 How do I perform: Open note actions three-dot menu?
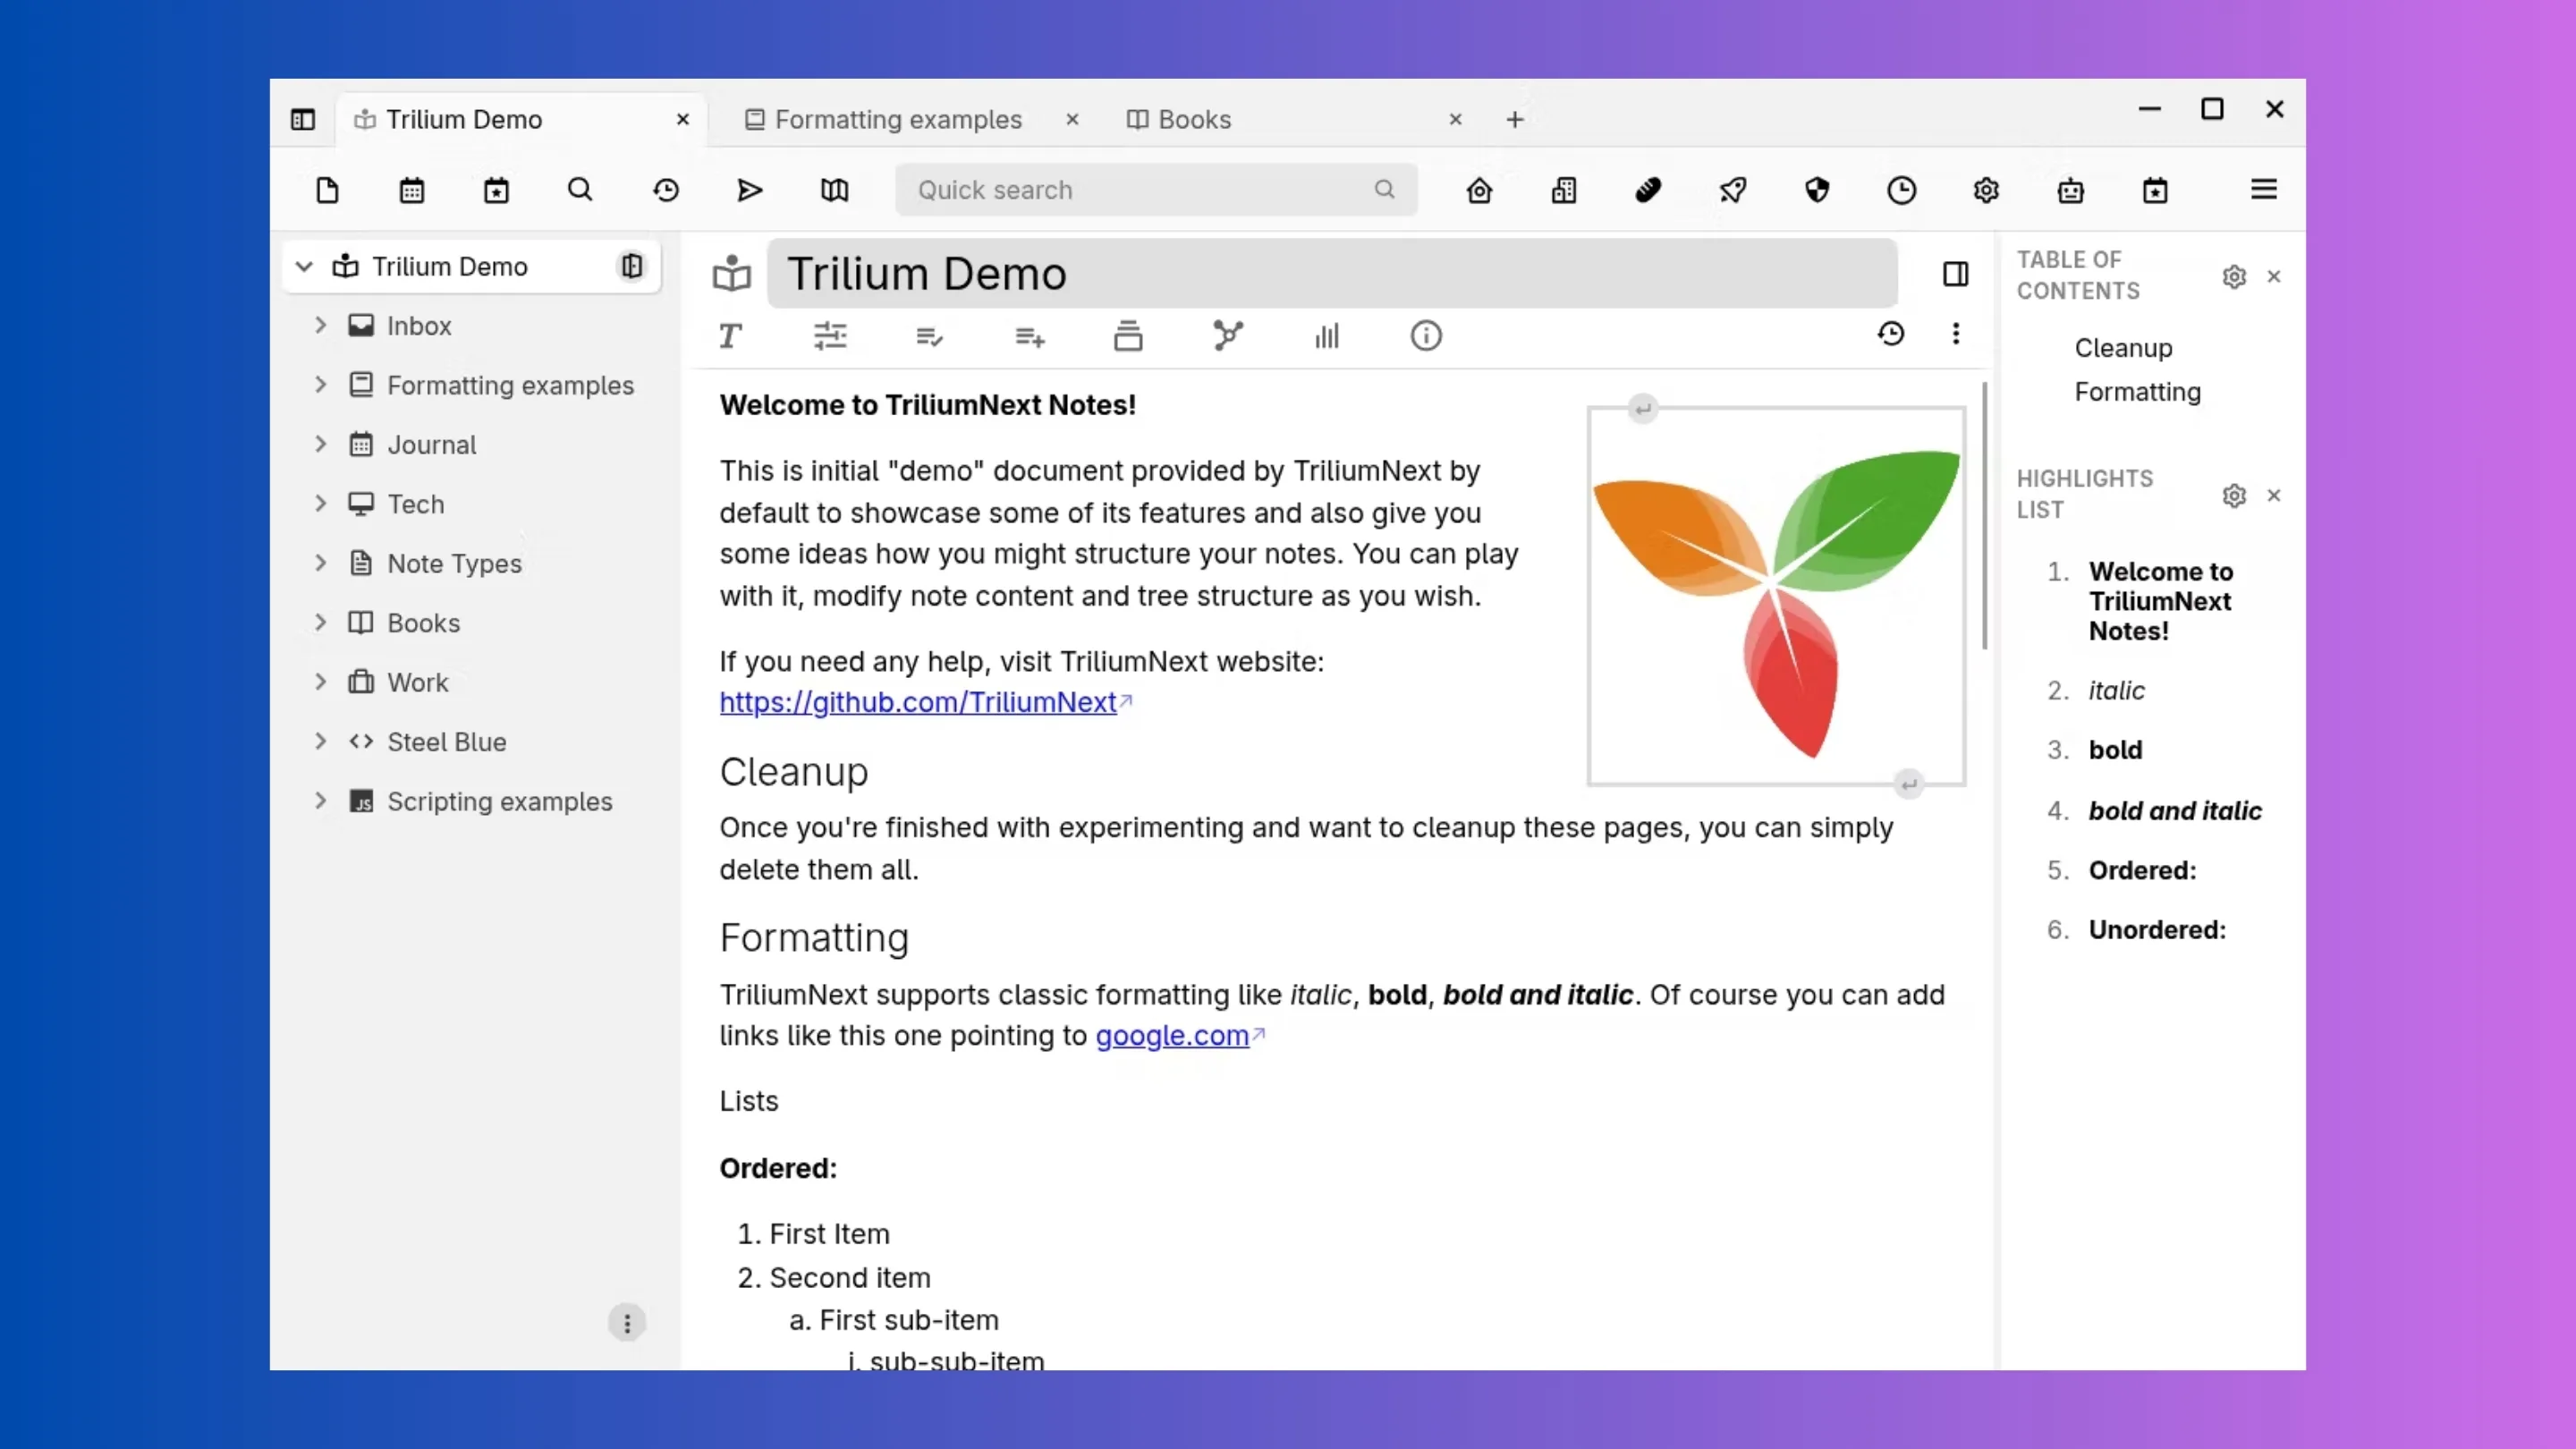[1955, 334]
